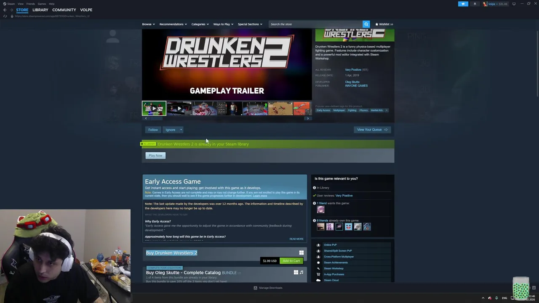
Task: Click the Ignore button
Action: click(170, 130)
